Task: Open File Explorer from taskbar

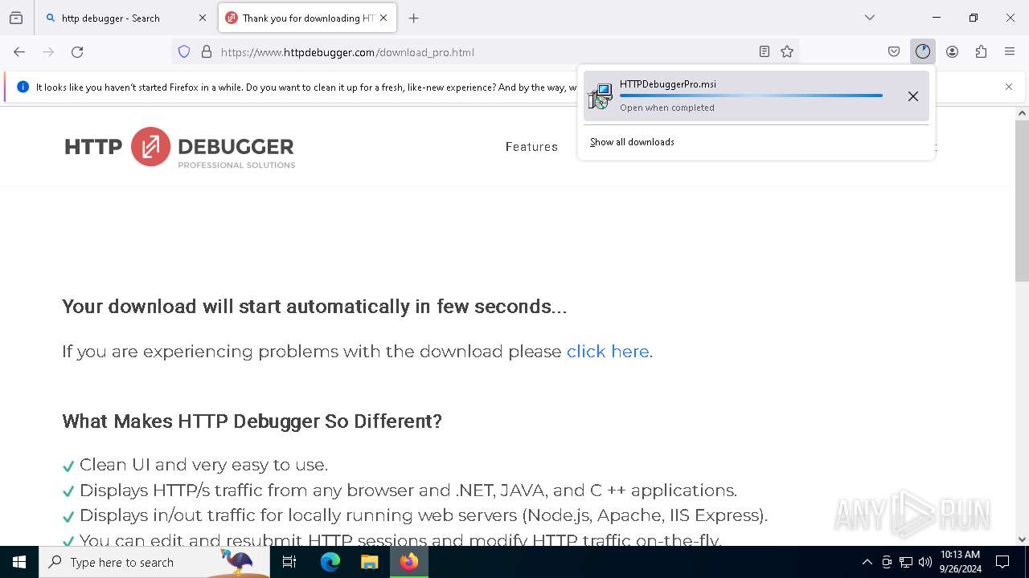Action: click(x=369, y=562)
